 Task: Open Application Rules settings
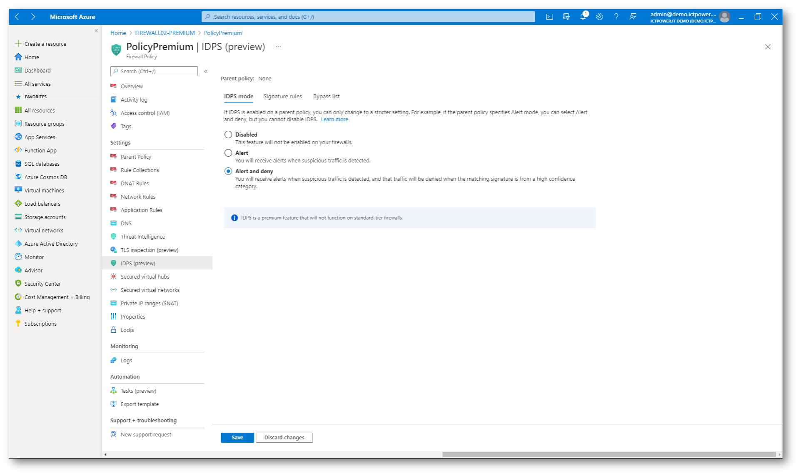point(141,210)
